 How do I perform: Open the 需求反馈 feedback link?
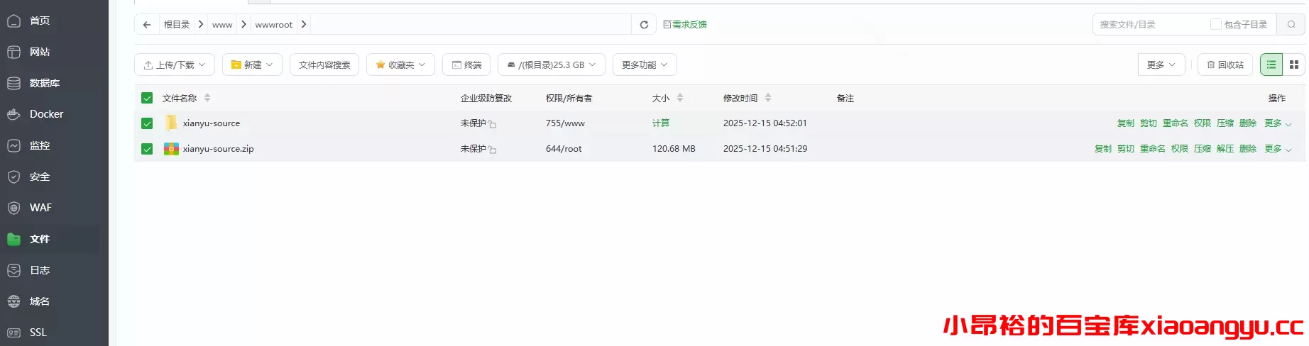685,24
